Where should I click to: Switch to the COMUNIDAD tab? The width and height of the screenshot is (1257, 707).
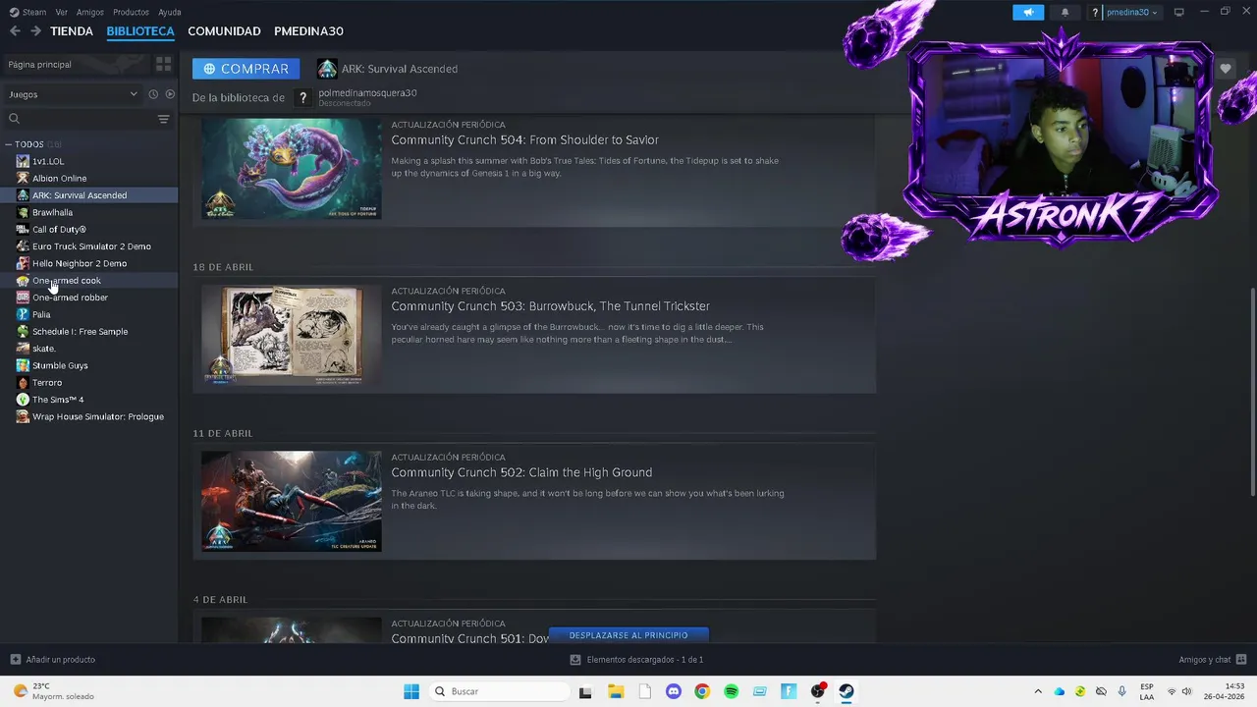click(224, 31)
